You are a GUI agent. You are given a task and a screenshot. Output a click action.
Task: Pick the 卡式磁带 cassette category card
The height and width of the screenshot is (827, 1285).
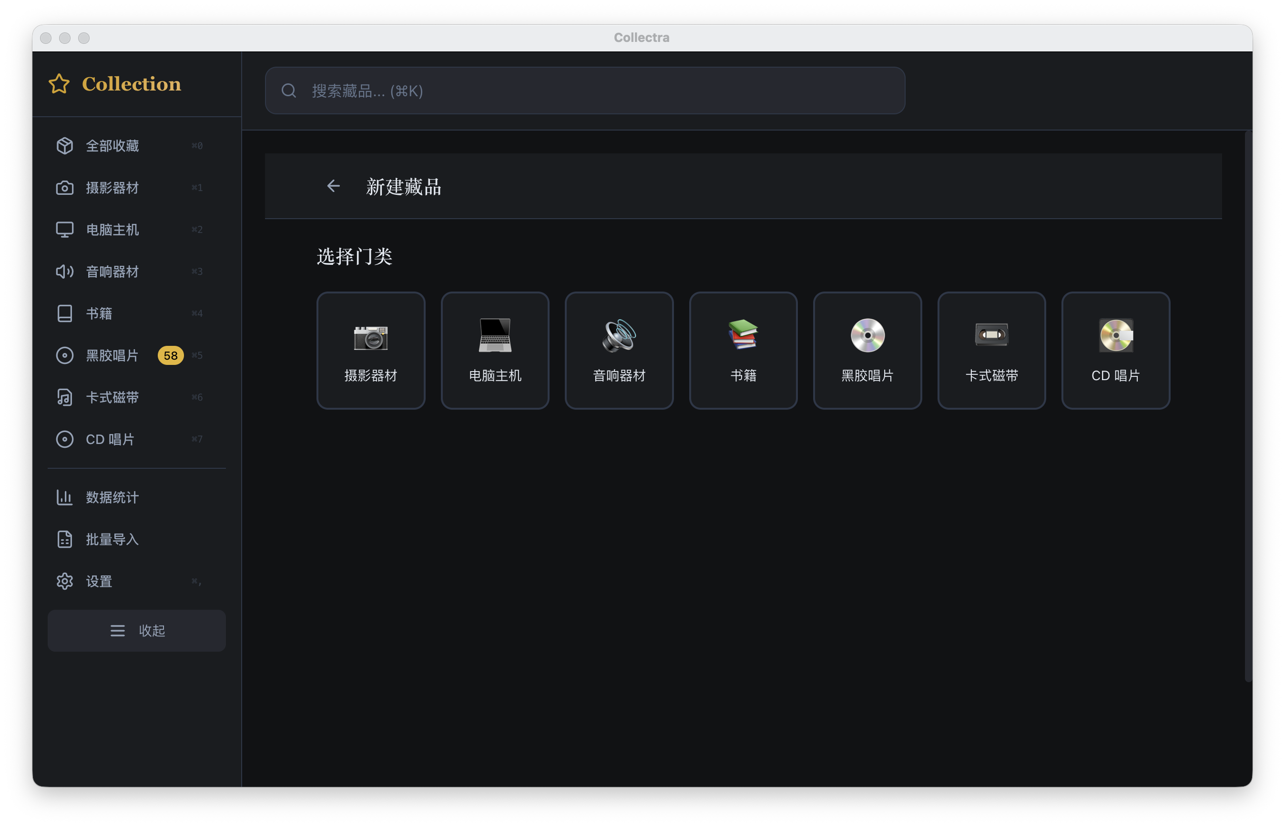click(991, 350)
